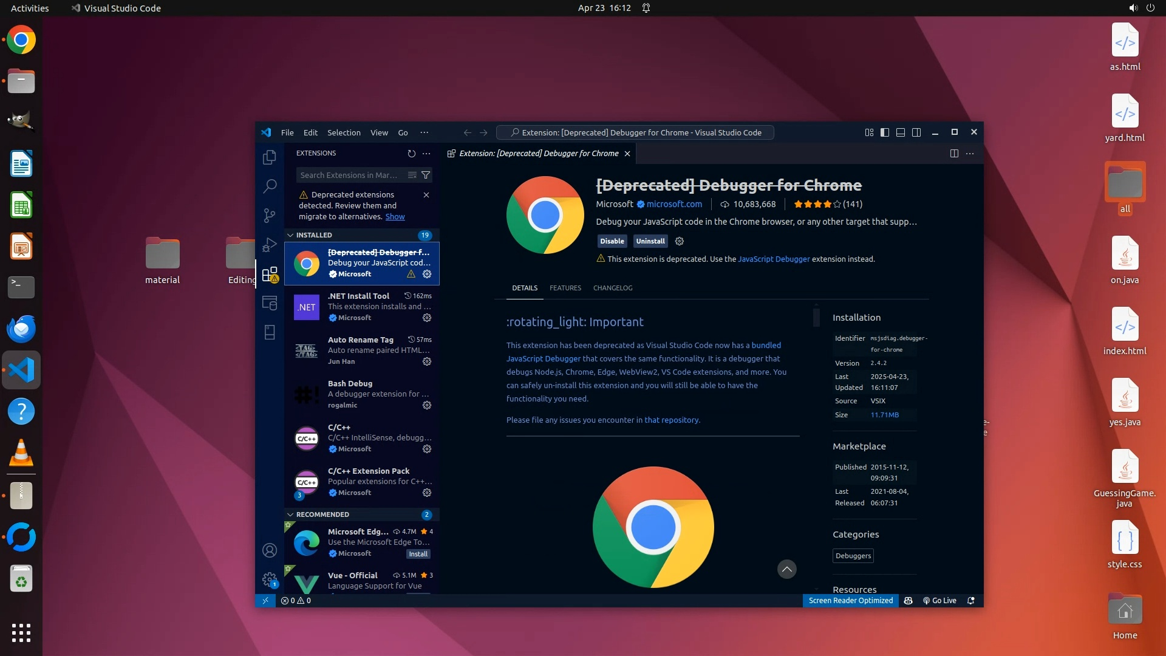The height and width of the screenshot is (656, 1166).
Task: Click the details pane vertical scrollbar
Action: tap(816, 317)
